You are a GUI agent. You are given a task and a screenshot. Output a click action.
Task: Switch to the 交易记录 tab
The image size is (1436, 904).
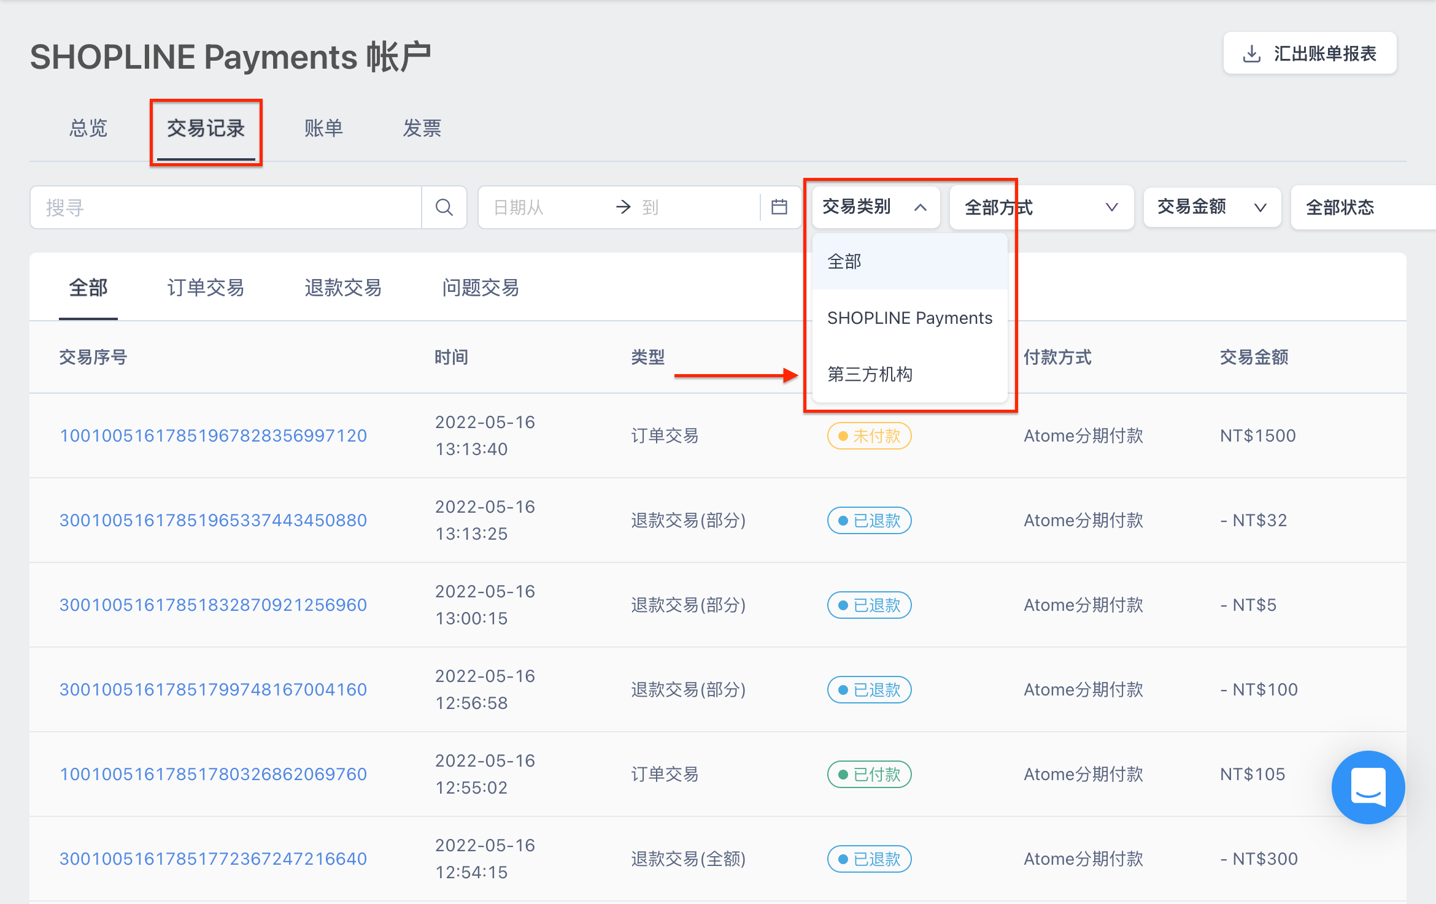206,128
